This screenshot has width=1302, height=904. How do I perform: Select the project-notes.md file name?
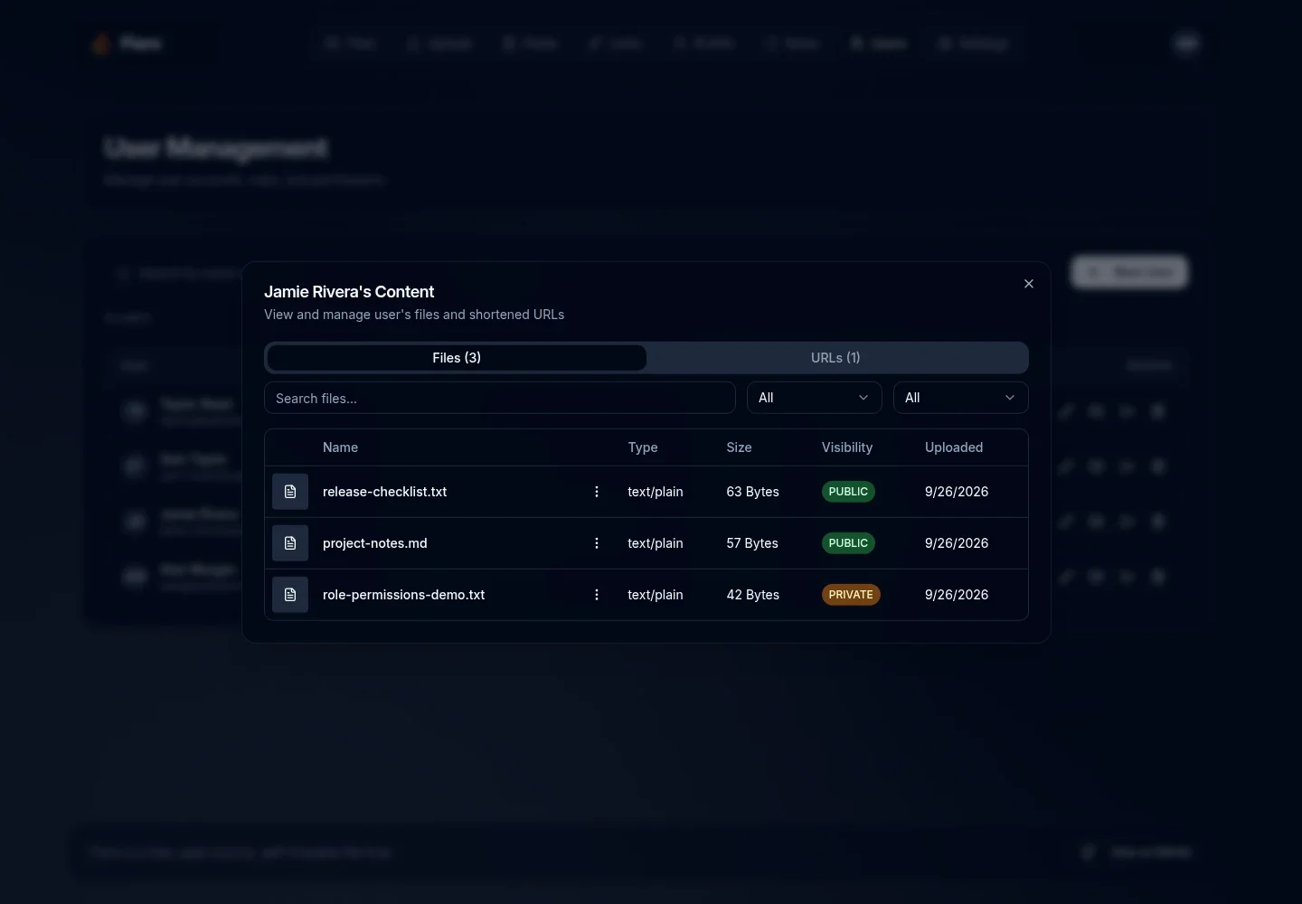375,543
